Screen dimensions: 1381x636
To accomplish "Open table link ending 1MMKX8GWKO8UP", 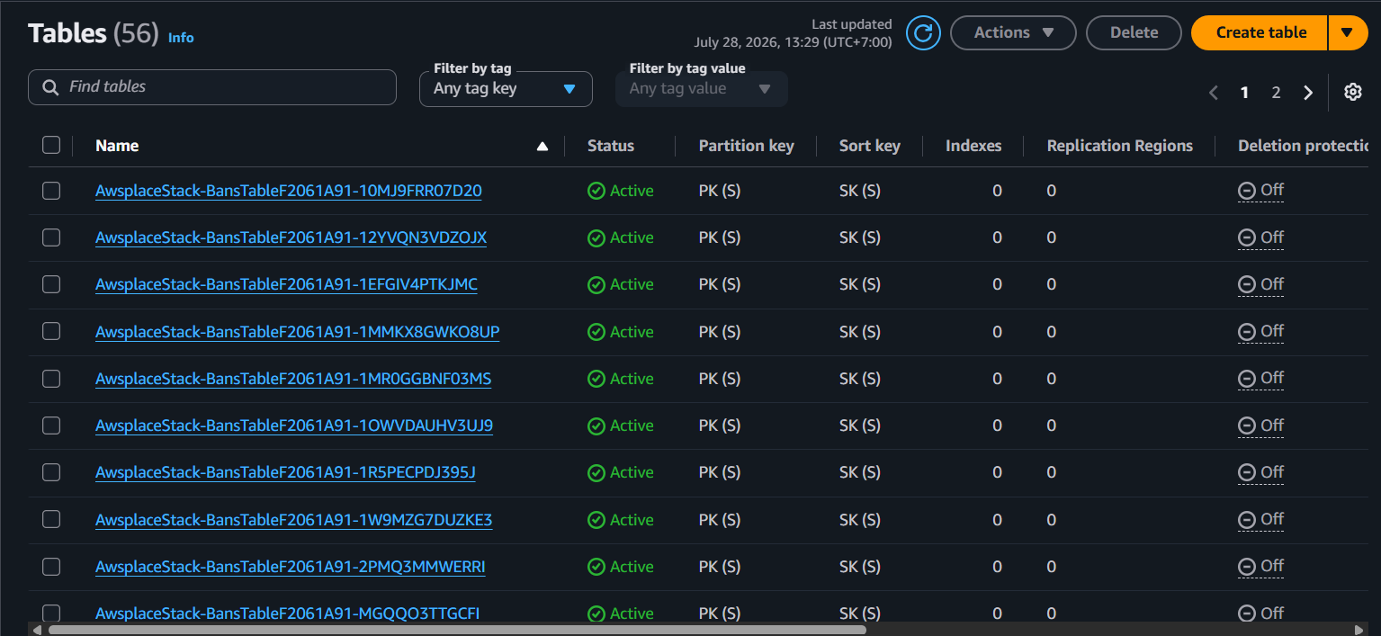I will (x=298, y=332).
